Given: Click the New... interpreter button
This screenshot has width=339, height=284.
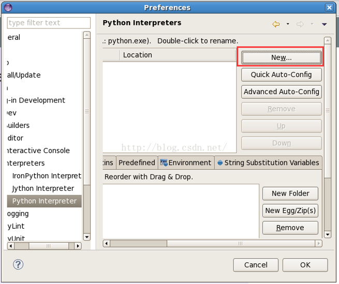Looking at the screenshot, I should point(281,57).
